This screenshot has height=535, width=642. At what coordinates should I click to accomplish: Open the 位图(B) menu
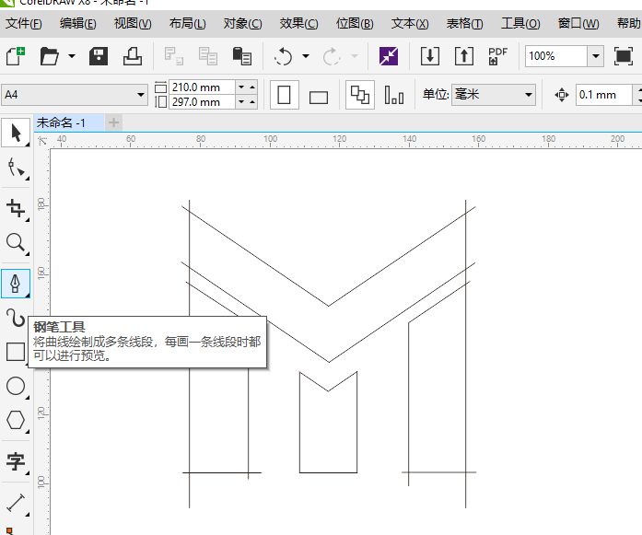[x=355, y=23]
